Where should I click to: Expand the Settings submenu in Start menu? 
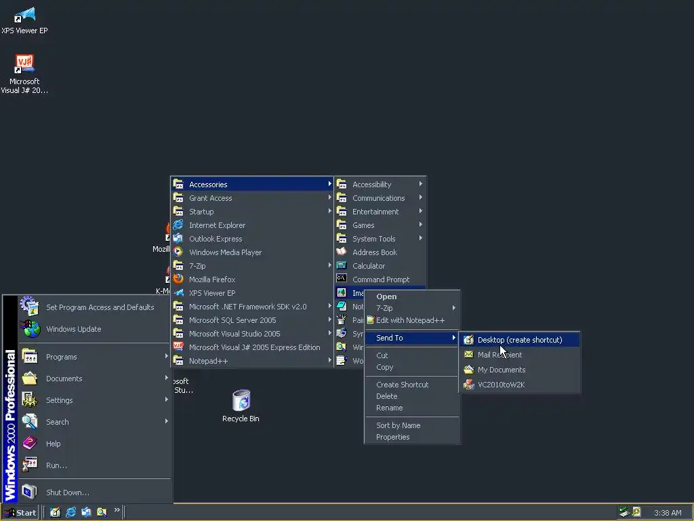coord(167,399)
